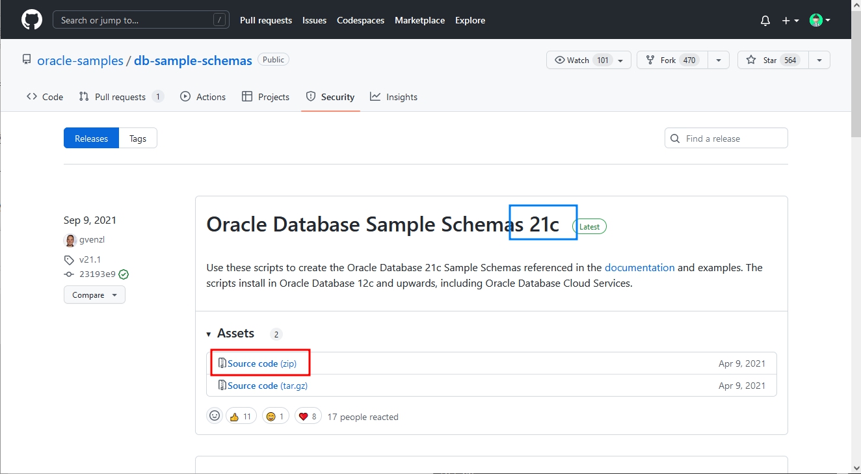
Task: Open the plus create-new menu
Action: coord(790,21)
